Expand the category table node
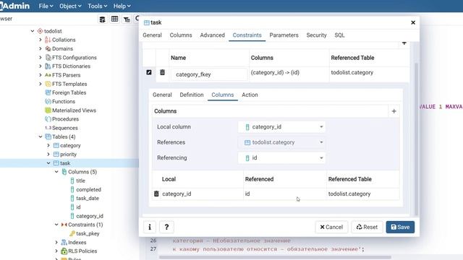Screen dimensions: 463x260 click(x=48, y=145)
